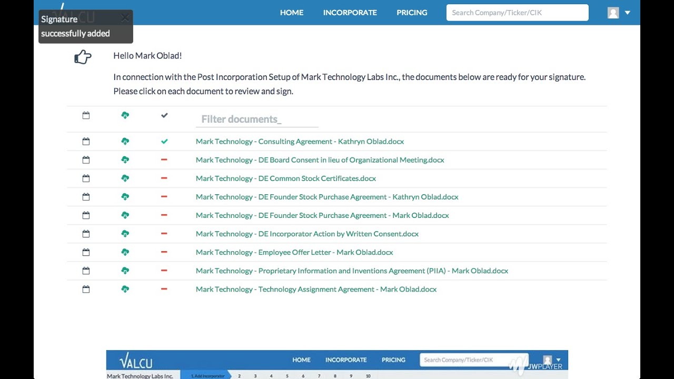
Task: Click the Search Company/Ticker/CIK field
Action: tap(517, 13)
